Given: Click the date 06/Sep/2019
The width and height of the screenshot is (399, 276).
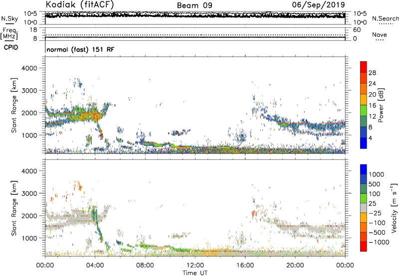Looking at the screenshot, I should 318,4.
